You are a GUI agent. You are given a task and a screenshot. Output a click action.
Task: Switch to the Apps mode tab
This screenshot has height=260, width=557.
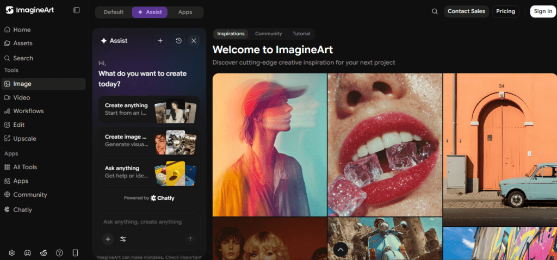pyautogui.click(x=185, y=12)
